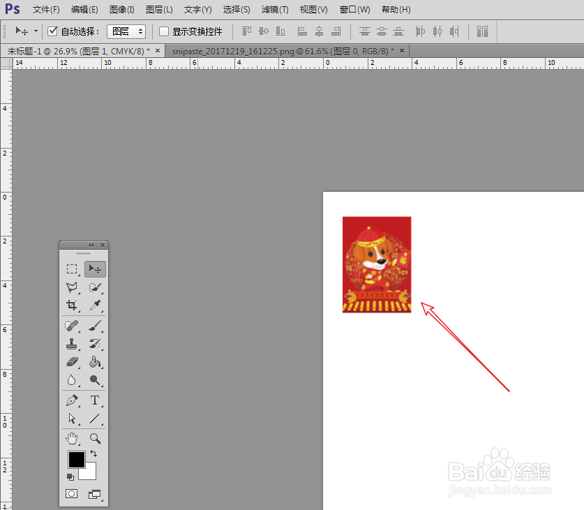This screenshot has height=510, width=584.
Task: Open the 选择(S) menu
Action: point(237,10)
